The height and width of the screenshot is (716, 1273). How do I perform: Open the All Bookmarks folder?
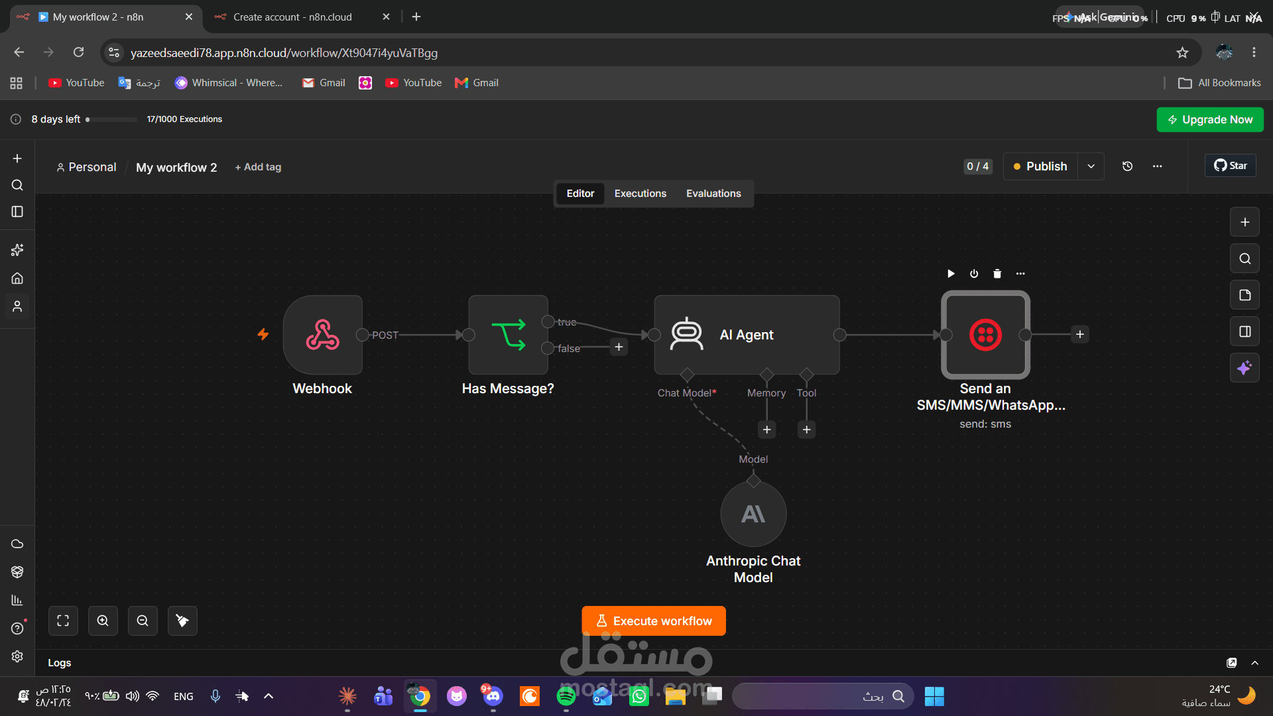click(1219, 83)
